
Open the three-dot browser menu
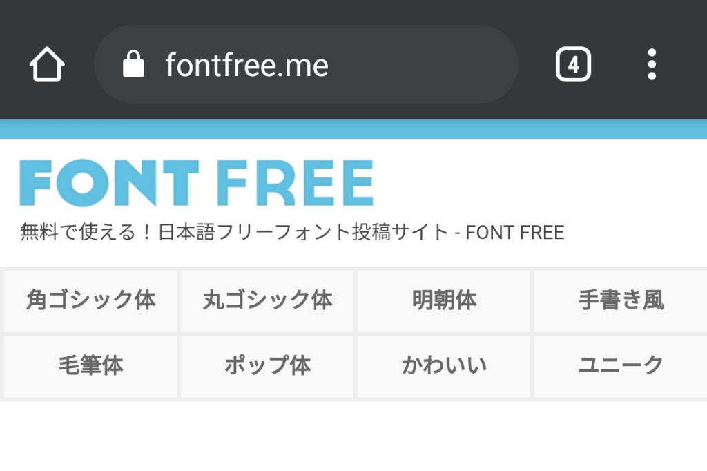coord(651,66)
